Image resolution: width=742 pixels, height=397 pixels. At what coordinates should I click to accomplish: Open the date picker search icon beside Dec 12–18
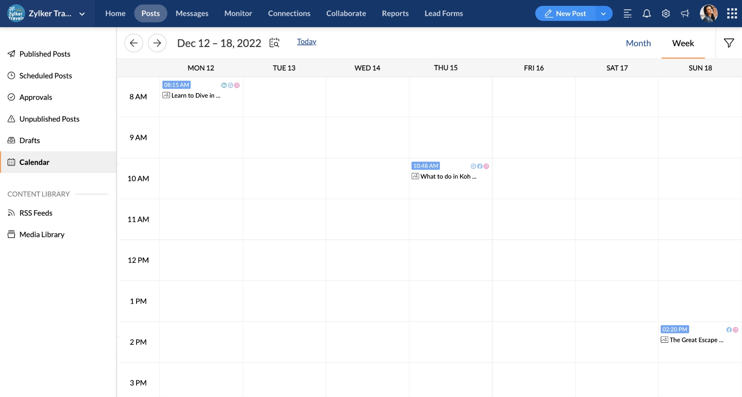pyautogui.click(x=274, y=42)
